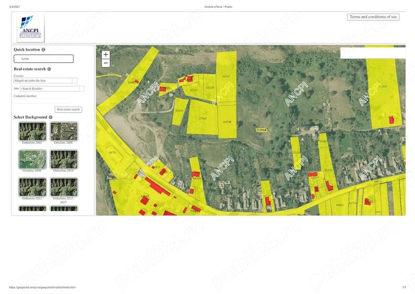Click the geoportal.ancpi.ro URL in footer
This screenshot has height=294, width=415.
(x=42, y=287)
